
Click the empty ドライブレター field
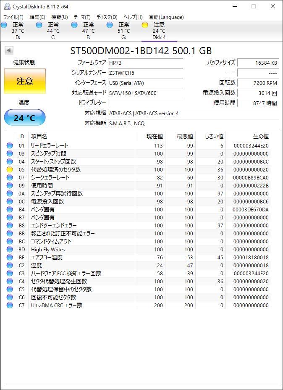(x=145, y=103)
